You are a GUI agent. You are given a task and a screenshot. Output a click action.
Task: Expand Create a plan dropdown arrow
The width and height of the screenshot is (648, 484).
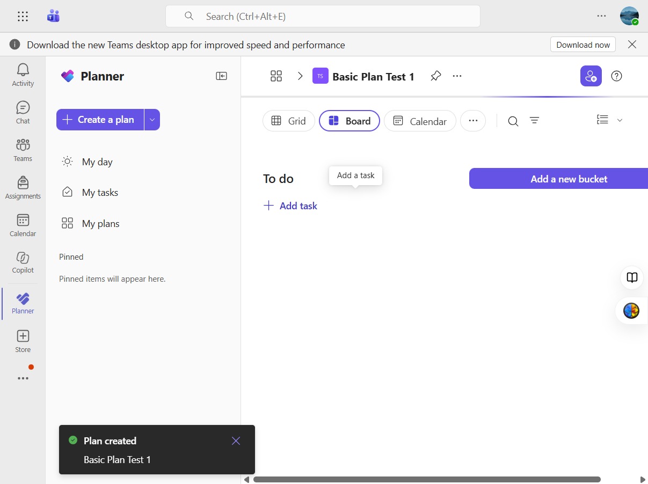click(x=152, y=120)
